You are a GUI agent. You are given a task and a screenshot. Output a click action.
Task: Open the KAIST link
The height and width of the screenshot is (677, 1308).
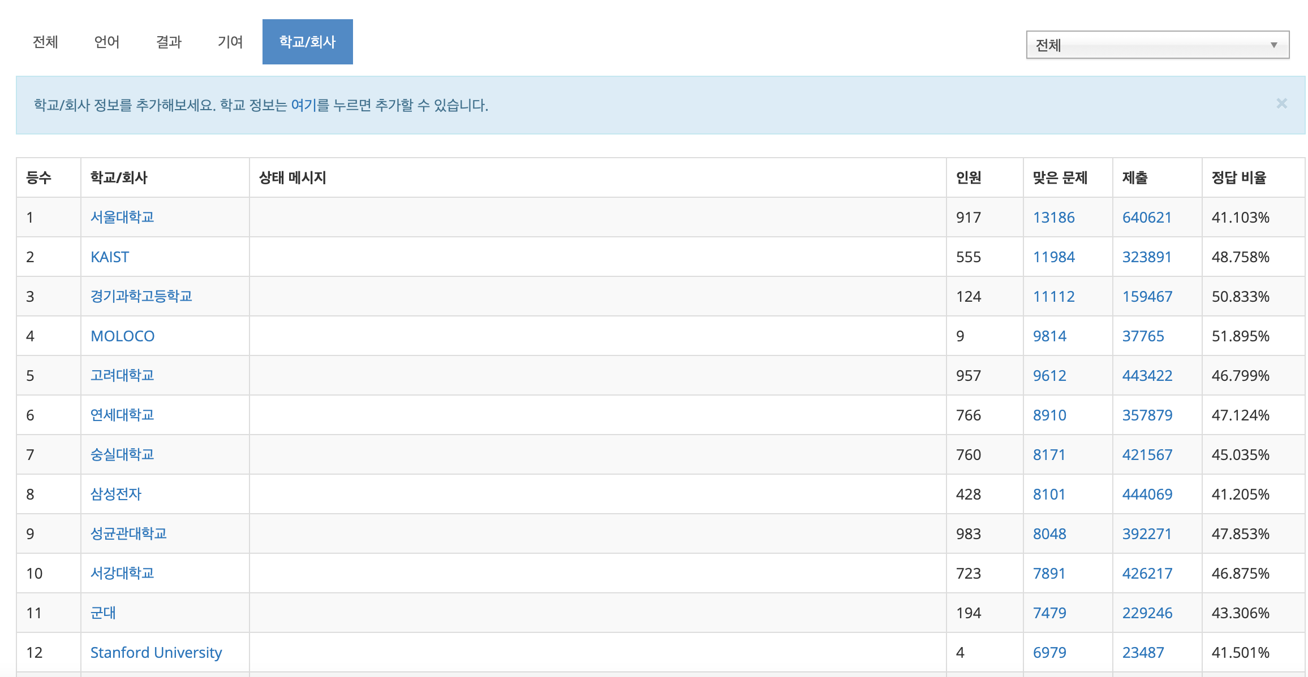pos(110,257)
